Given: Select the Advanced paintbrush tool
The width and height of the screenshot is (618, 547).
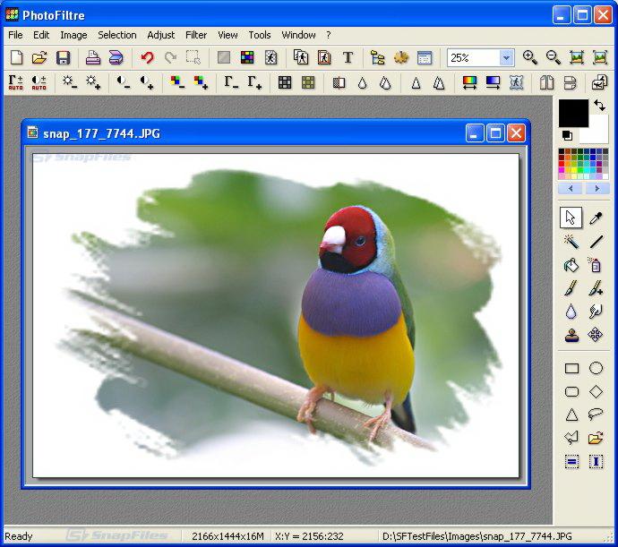Looking at the screenshot, I should (x=596, y=288).
